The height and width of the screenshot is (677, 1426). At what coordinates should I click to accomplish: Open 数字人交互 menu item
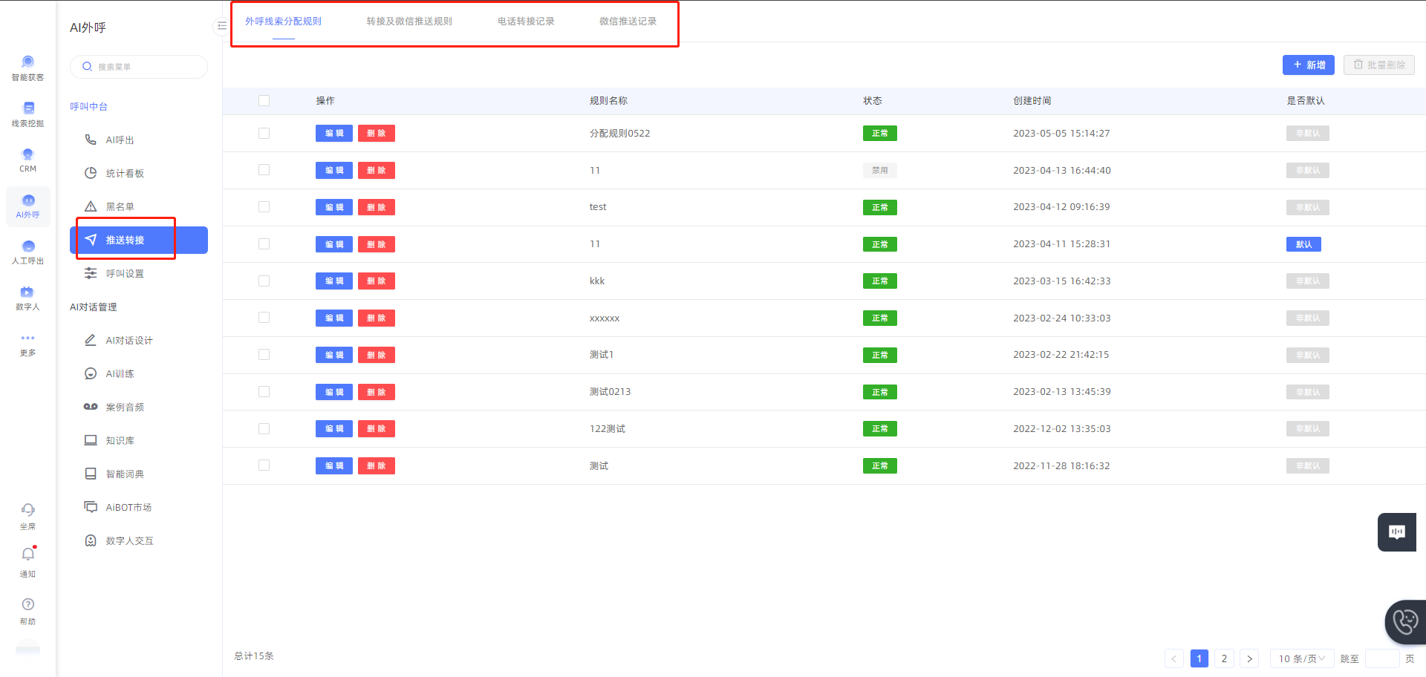tap(139, 541)
